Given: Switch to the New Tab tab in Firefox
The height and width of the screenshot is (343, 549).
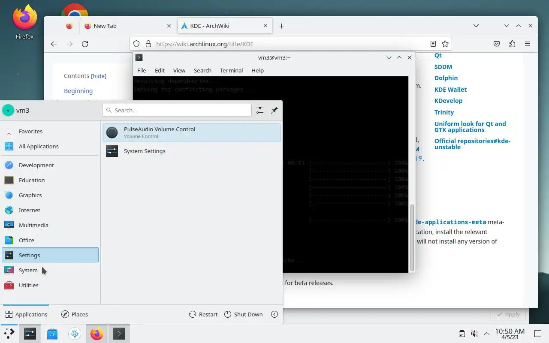Looking at the screenshot, I should coord(128,26).
